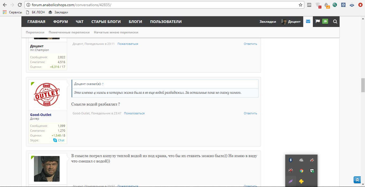Open Windows Defender shield tray icon

(312, 171)
